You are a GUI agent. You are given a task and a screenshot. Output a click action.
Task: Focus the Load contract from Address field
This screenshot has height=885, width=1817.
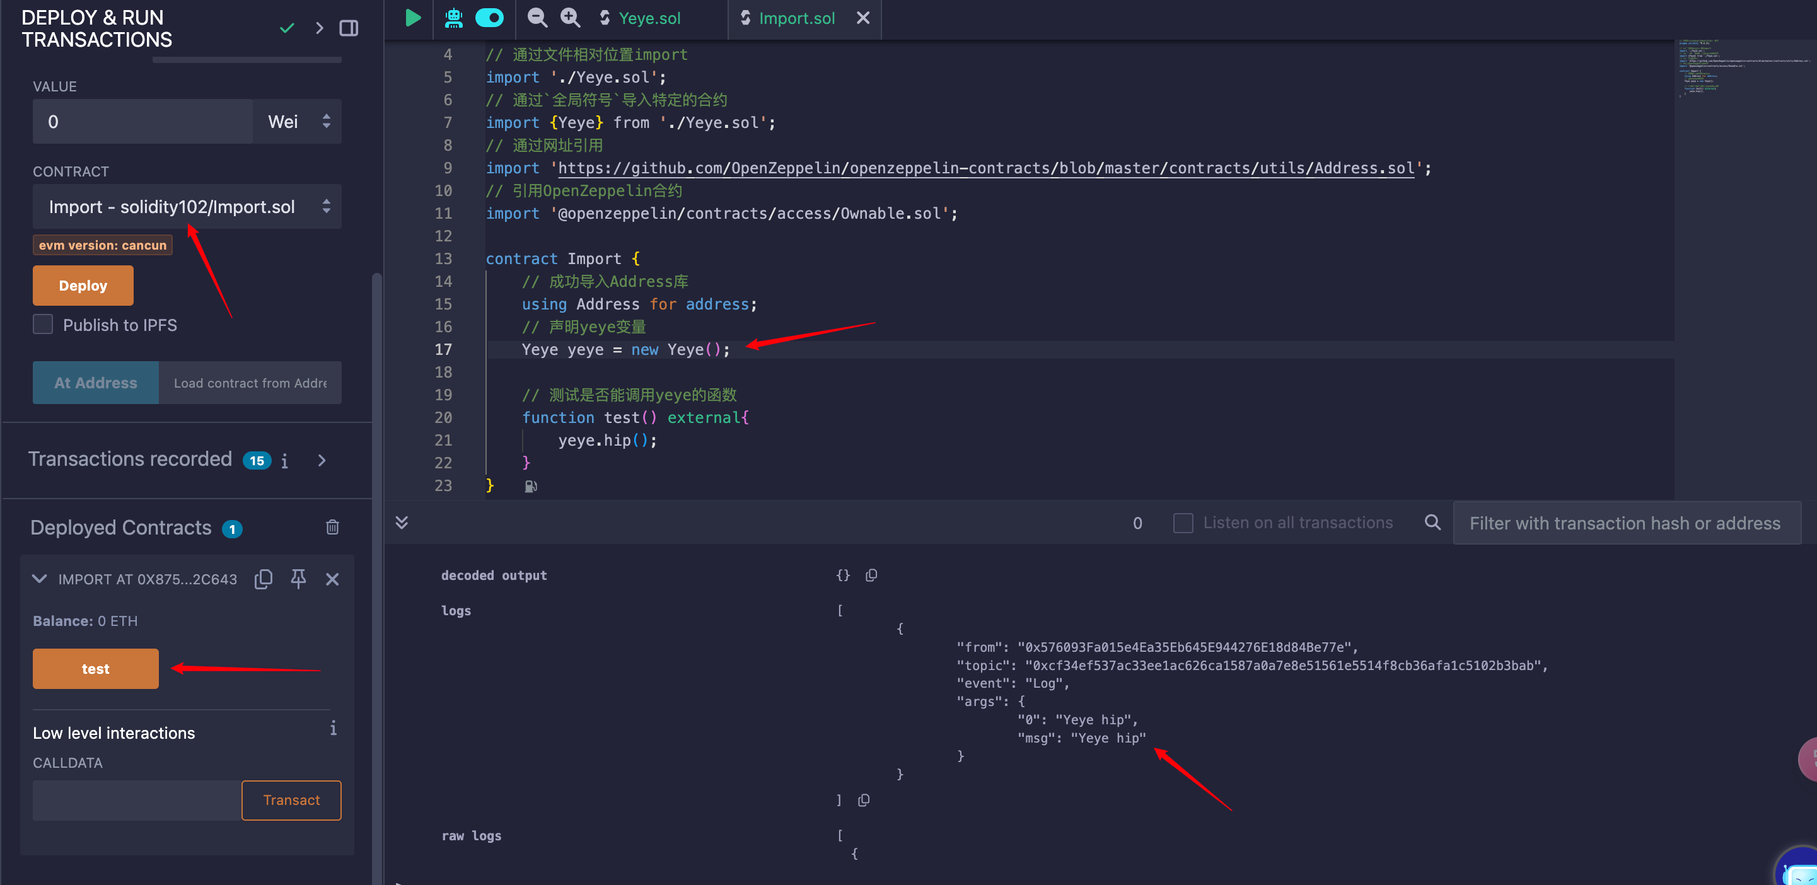tap(250, 383)
